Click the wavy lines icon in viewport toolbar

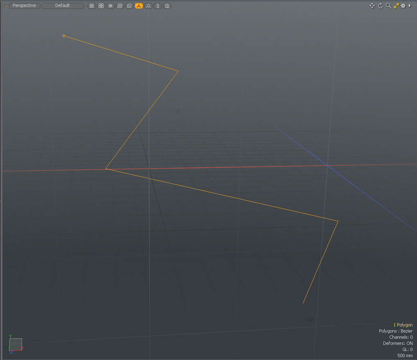coord(120,6)
